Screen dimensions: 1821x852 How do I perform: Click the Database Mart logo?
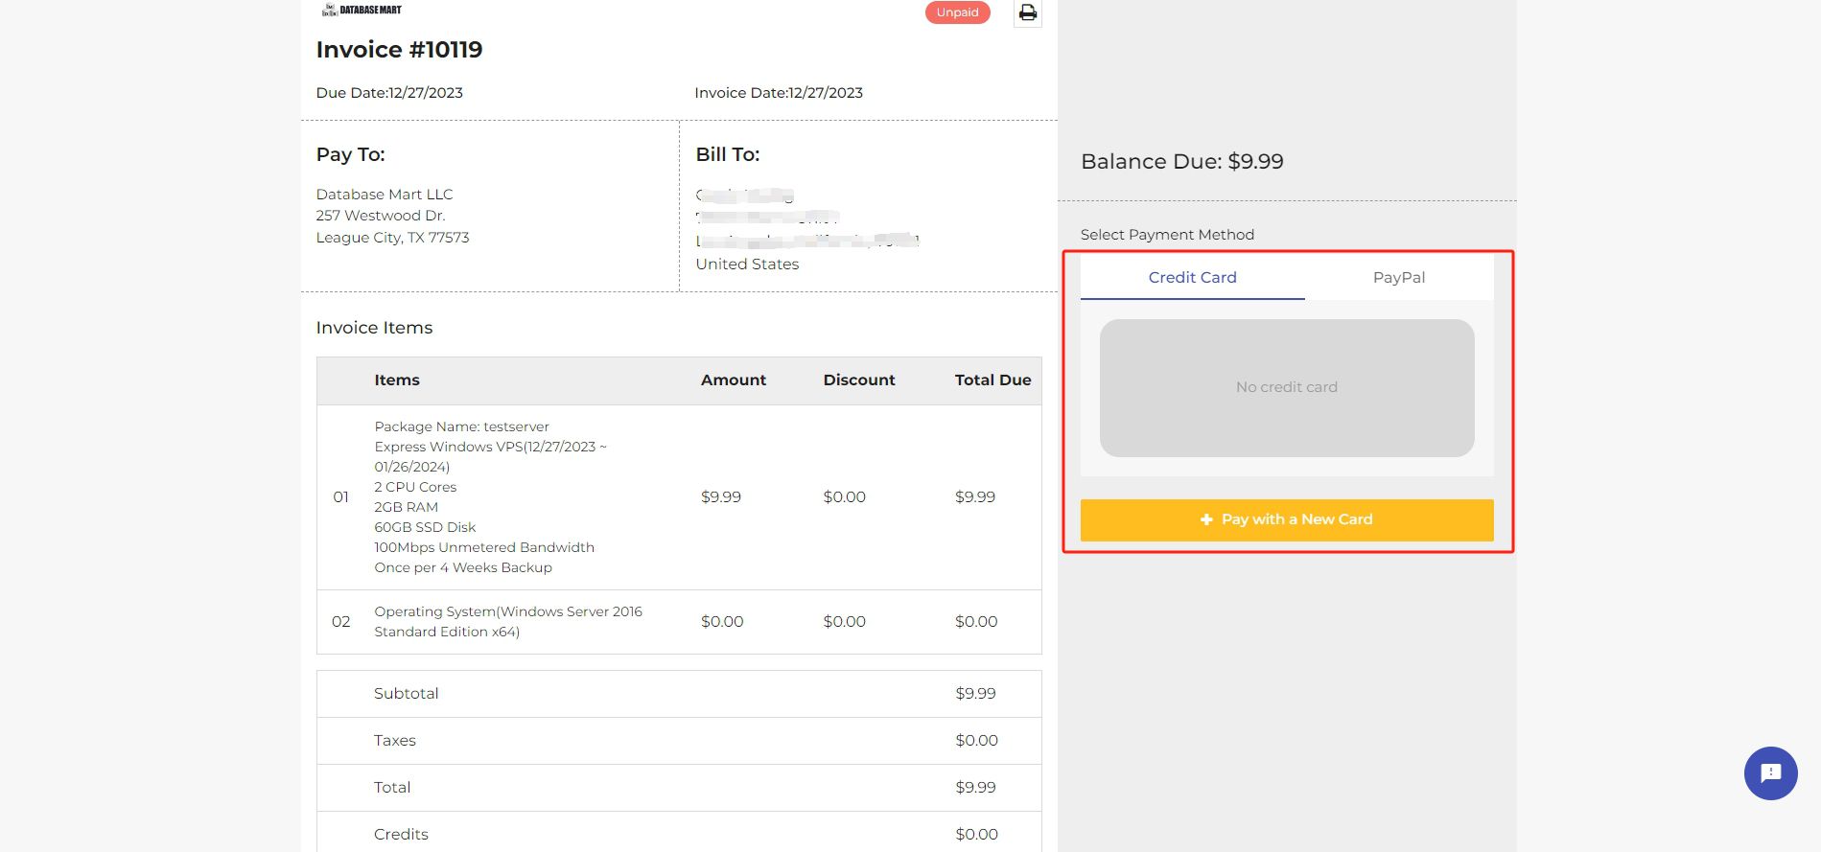(x=362, y=10)
